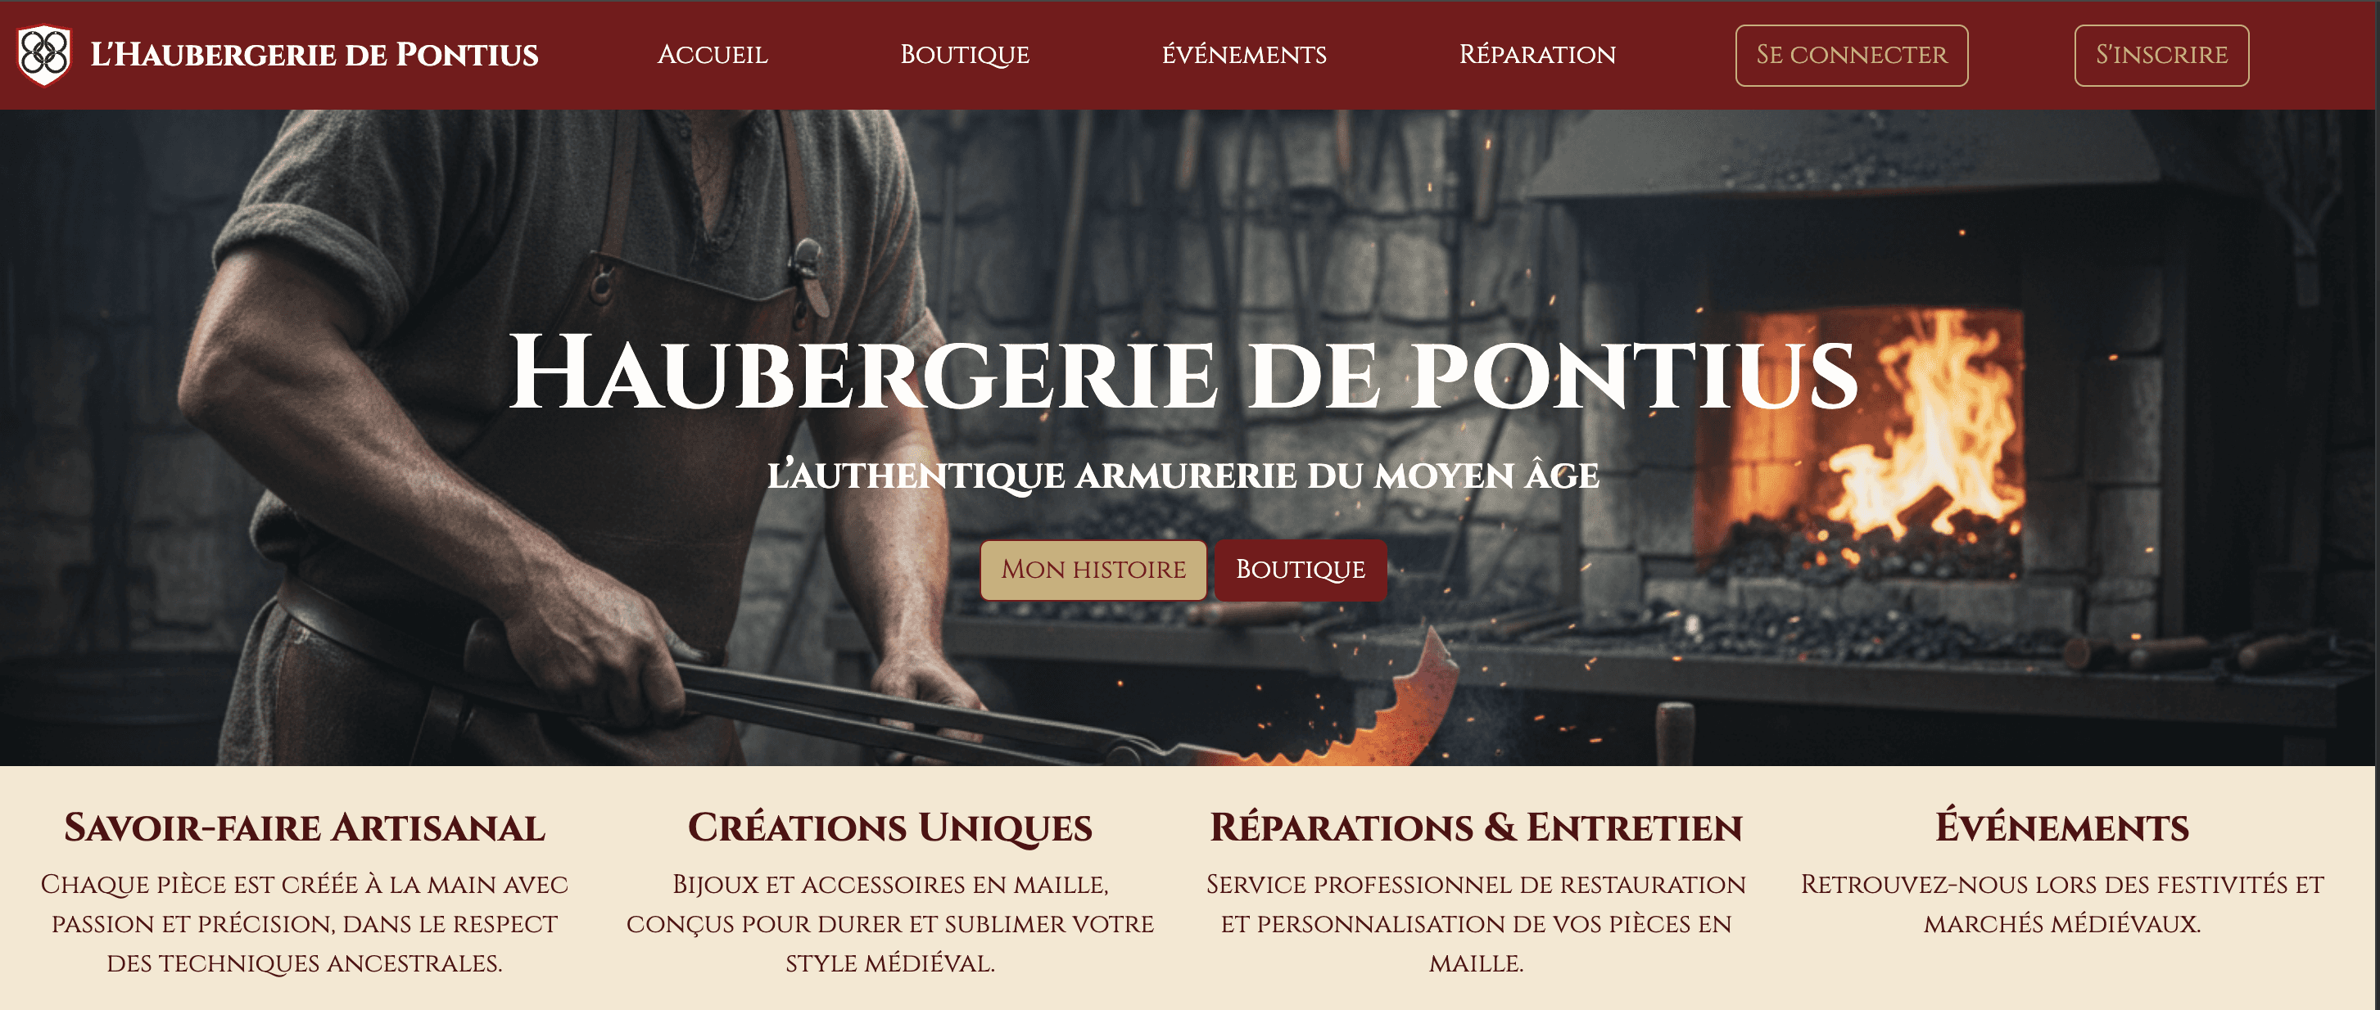Image resolution: width=2380 pixels, height=1010 pixels.
Task: Select the Créations Uniques heading
Action: point(889,827)
